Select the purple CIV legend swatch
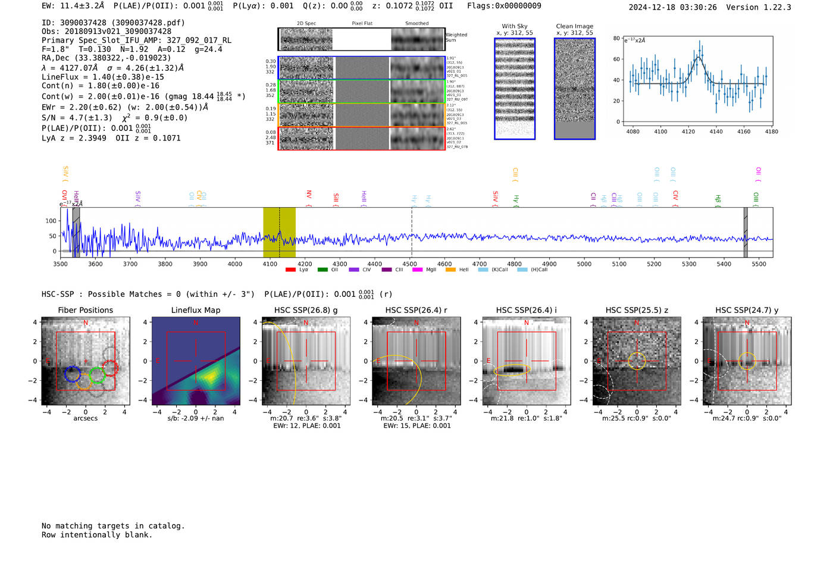 point(354,270)
